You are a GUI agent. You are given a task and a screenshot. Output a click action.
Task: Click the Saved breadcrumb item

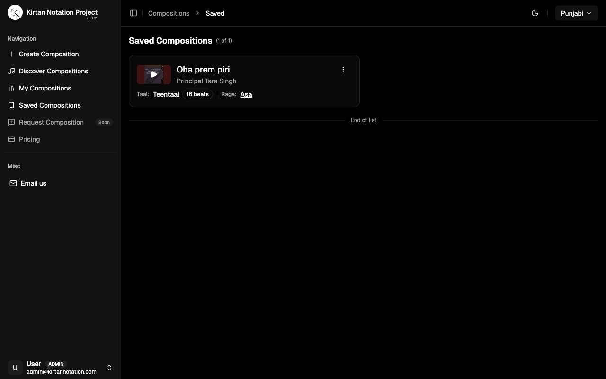click(x=215, y=13)
